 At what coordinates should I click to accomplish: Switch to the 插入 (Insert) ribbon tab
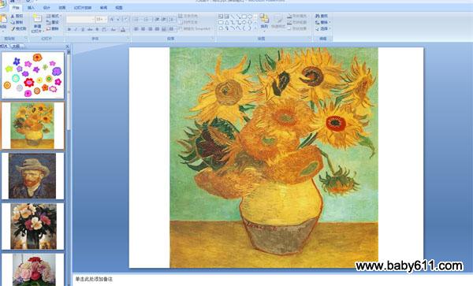(31, 8)
